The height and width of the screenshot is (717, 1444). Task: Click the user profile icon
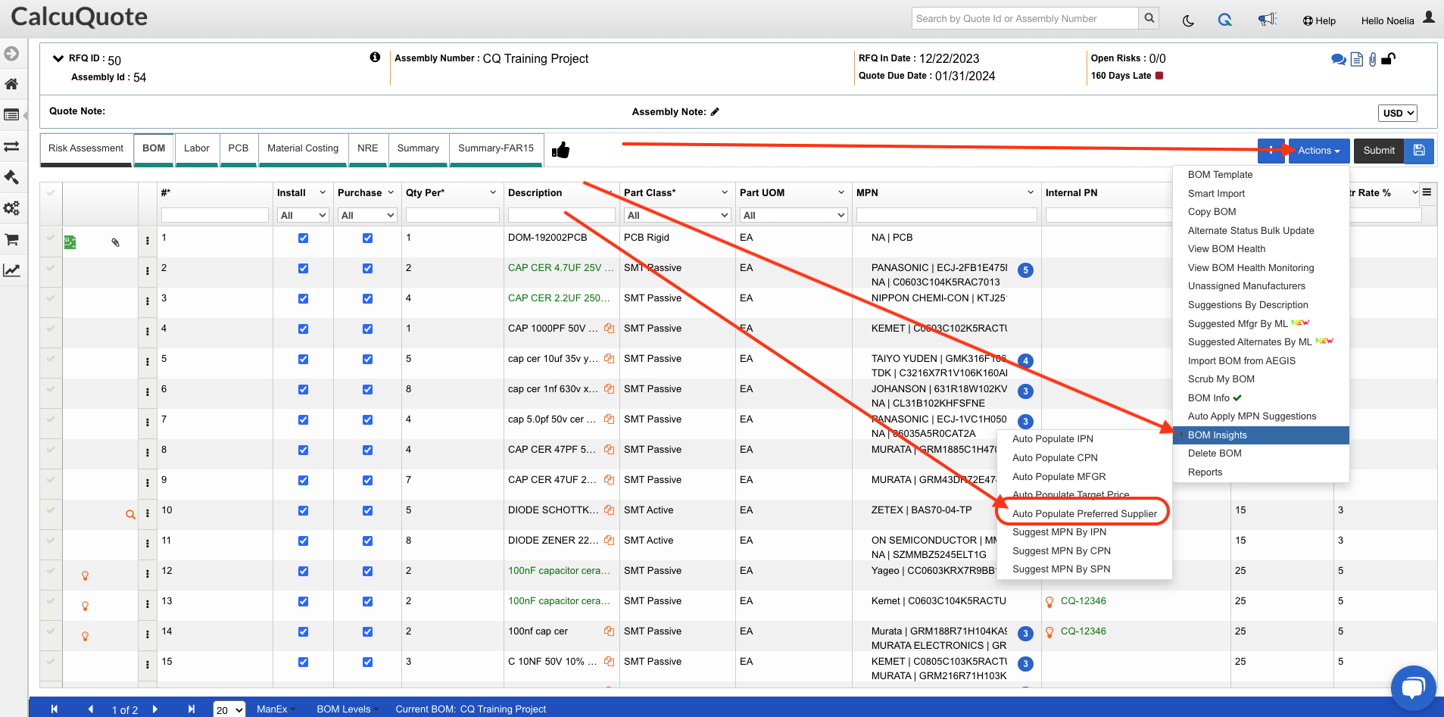click(x=1429, y=17)
